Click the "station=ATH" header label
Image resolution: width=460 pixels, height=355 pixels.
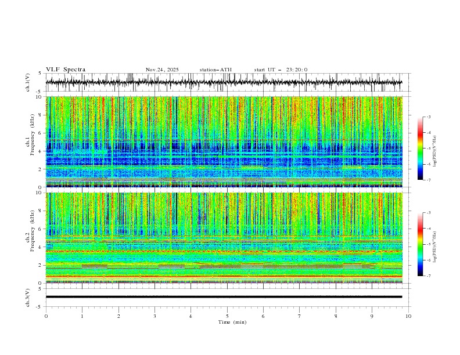pyautogui.click(x=215, y=70)
